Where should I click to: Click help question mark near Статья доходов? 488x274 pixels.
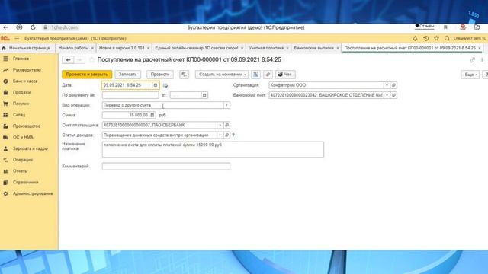coord(233,135)
